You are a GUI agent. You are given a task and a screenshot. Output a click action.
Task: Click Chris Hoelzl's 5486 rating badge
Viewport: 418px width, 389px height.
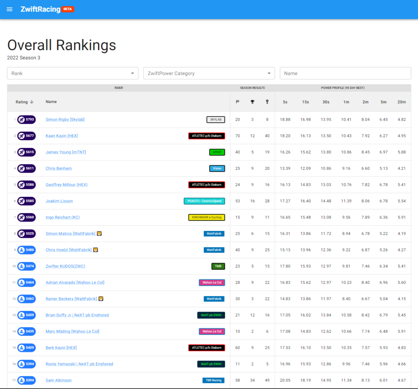click(27, 250)
